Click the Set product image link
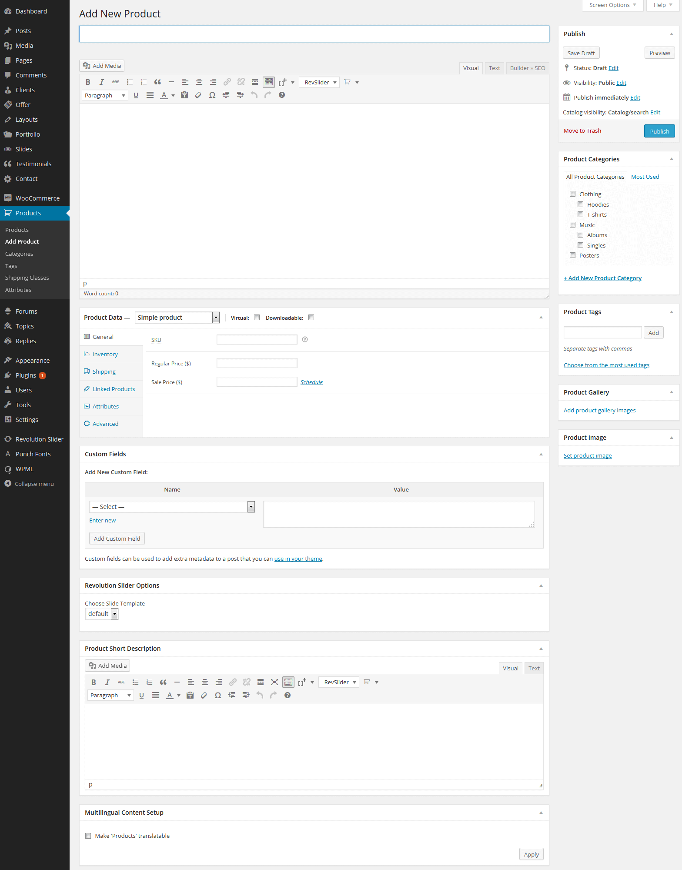 (x=588, y=455)
